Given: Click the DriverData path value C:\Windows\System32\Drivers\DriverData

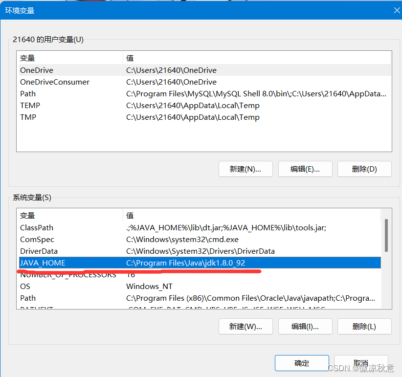Looking at the screenshot, I should click(x=201, y=251).
